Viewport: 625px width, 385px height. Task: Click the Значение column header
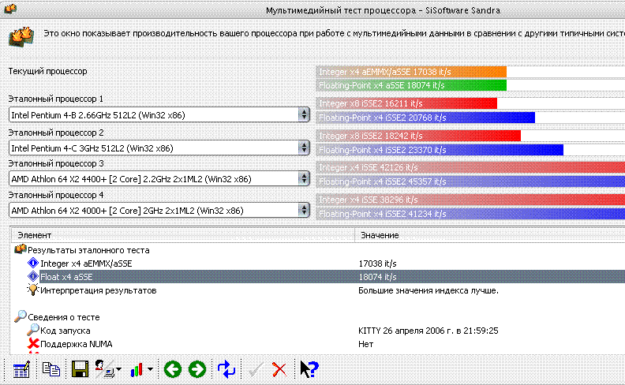pyautogui.click(x=490, y=235)
